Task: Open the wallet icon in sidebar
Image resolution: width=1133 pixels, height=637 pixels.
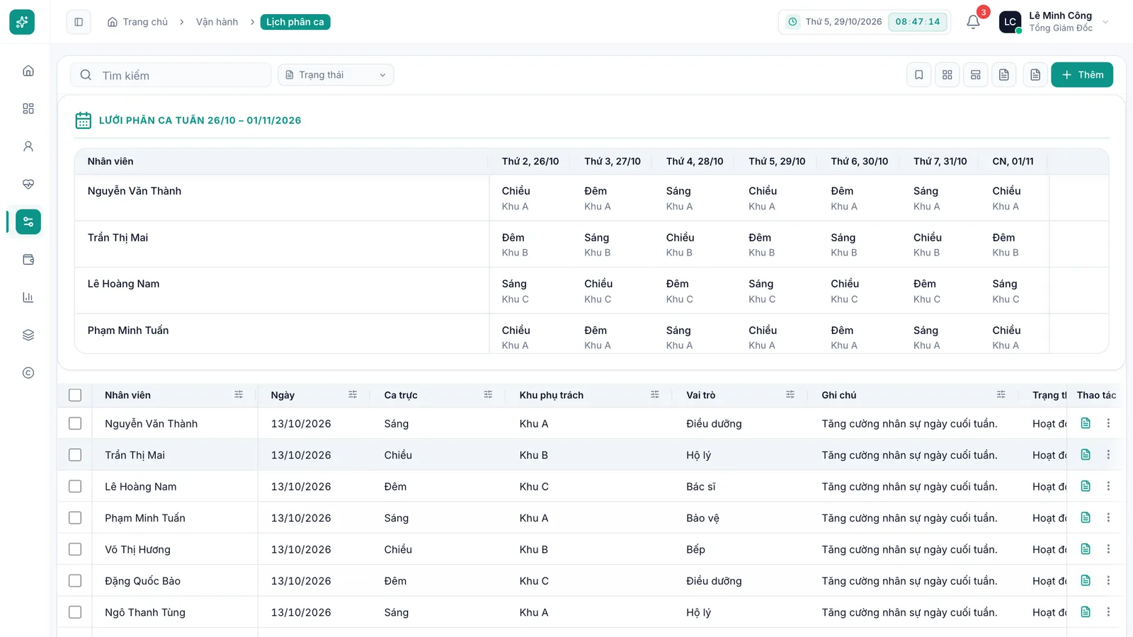Action: point(28,260)
